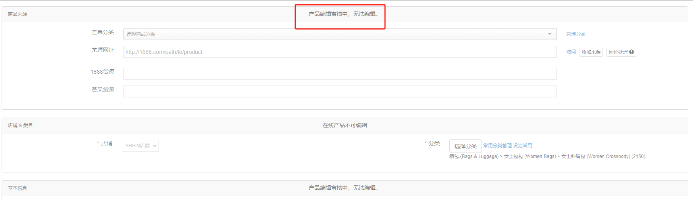Click the 选择分类 button
Screen dimensions: 693x200
(x=465, y=146)
